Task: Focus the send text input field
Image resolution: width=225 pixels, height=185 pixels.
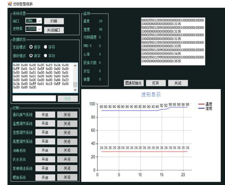Action: [34, 99]
